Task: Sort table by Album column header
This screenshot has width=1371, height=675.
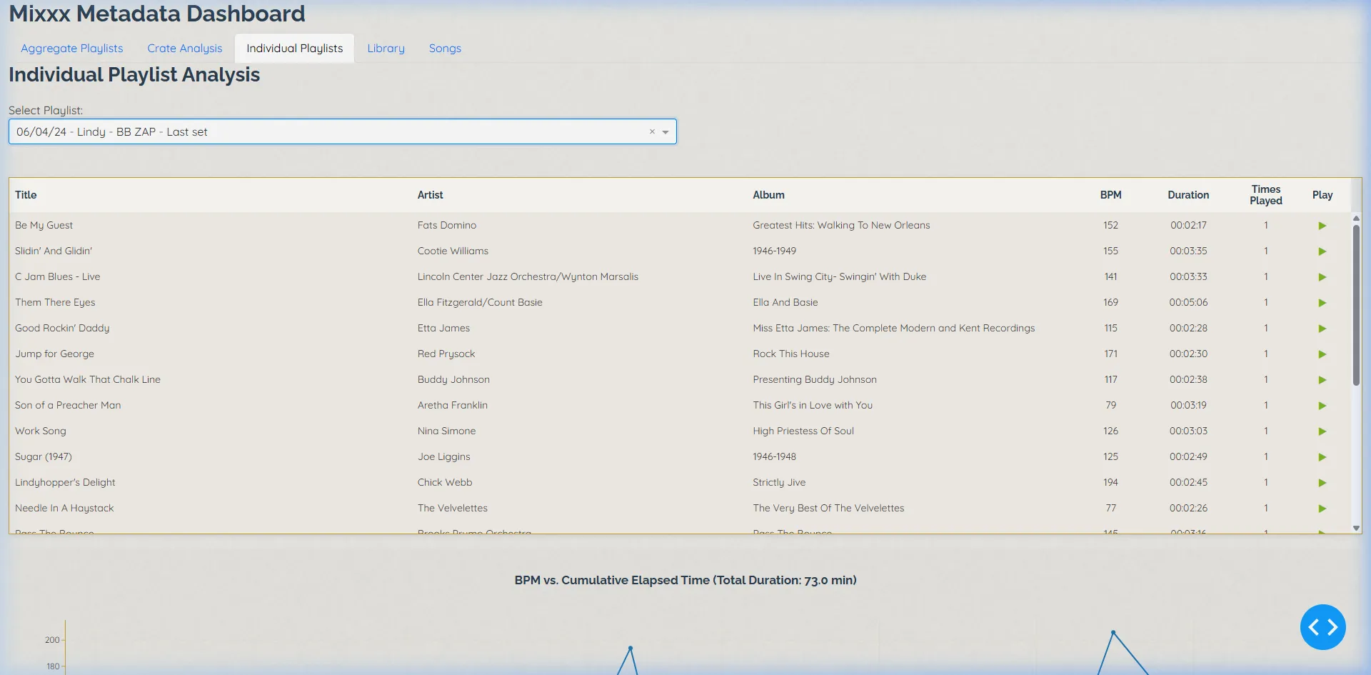Action: (x=768, y=195)
